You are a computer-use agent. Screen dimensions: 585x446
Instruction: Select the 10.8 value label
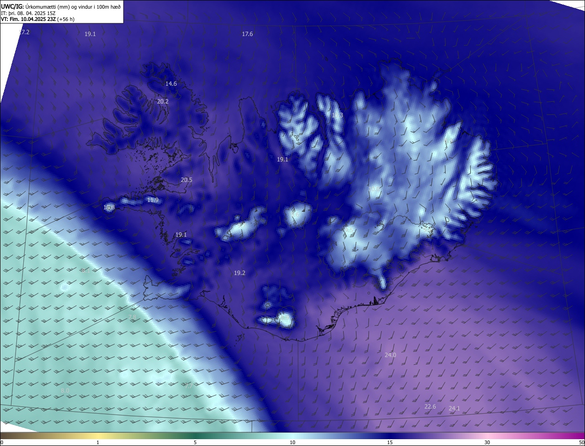click(x=109, y=207)
